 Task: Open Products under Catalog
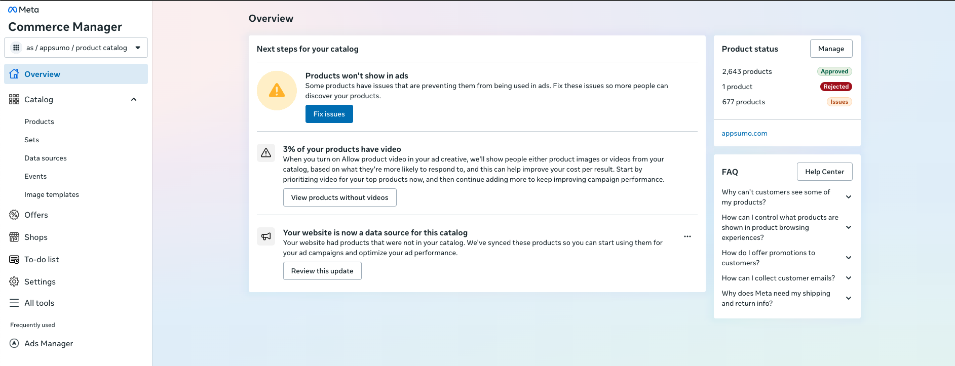(x=39, y=121)
